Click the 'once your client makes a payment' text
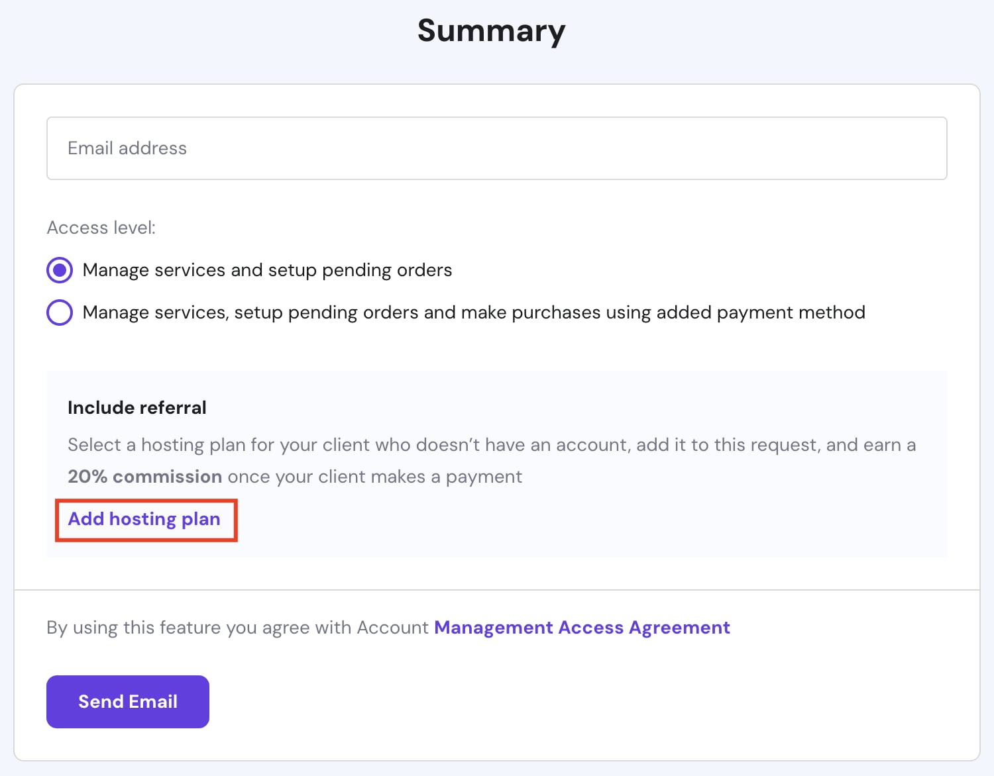 click(374, 477)
